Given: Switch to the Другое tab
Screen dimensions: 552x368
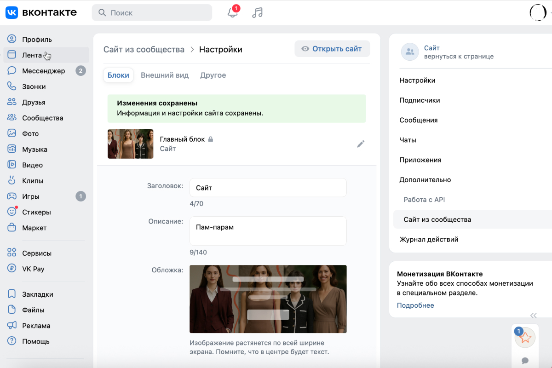Looking at the screenshot, I should tap(213, 75).
